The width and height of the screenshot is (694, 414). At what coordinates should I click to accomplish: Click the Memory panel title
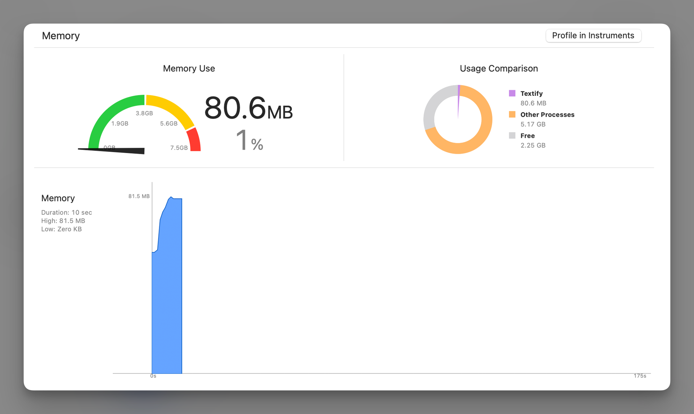click(x=61, y=36)
